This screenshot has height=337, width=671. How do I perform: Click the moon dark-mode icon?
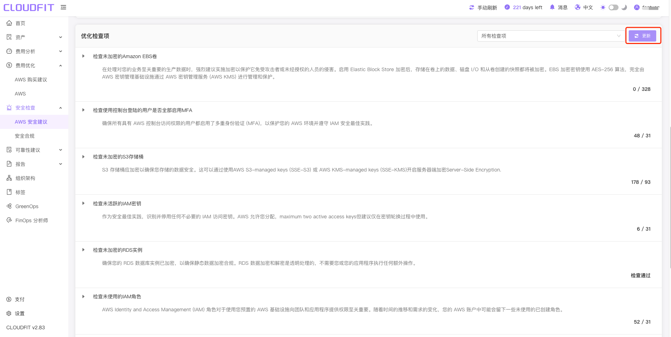tap(624, 7)
